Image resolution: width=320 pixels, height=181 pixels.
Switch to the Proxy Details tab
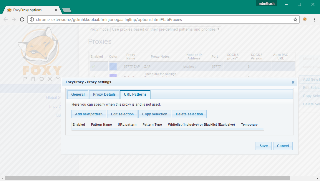(104, 94)
